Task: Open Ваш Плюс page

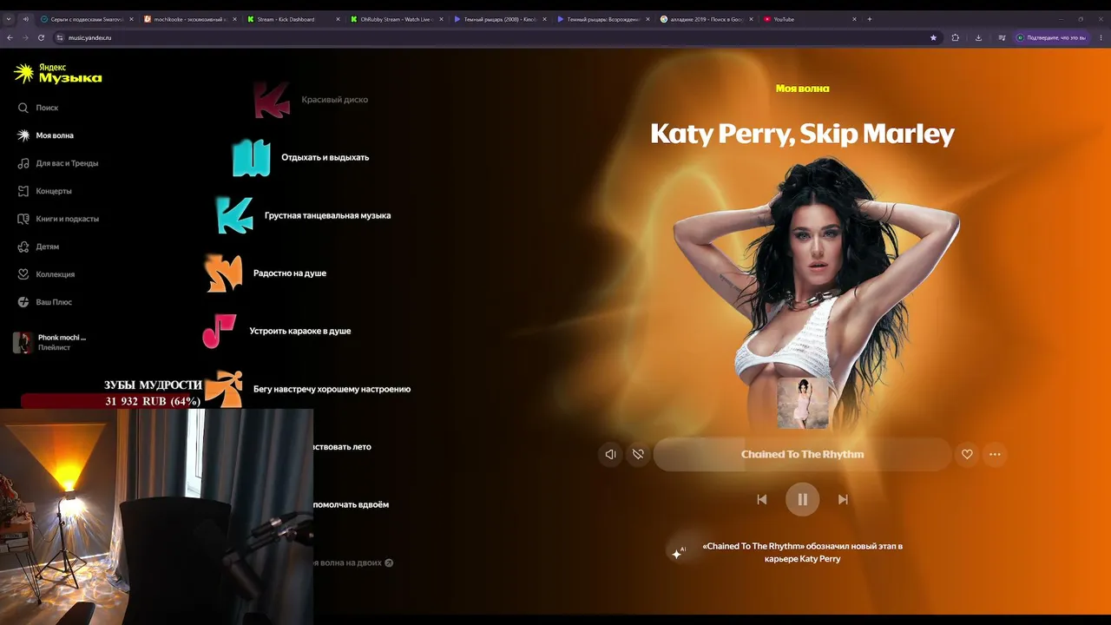Action: tap(44, 302)
